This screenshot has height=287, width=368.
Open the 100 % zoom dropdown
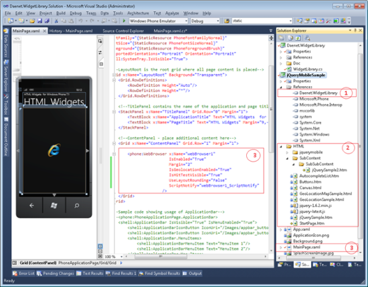122,256
